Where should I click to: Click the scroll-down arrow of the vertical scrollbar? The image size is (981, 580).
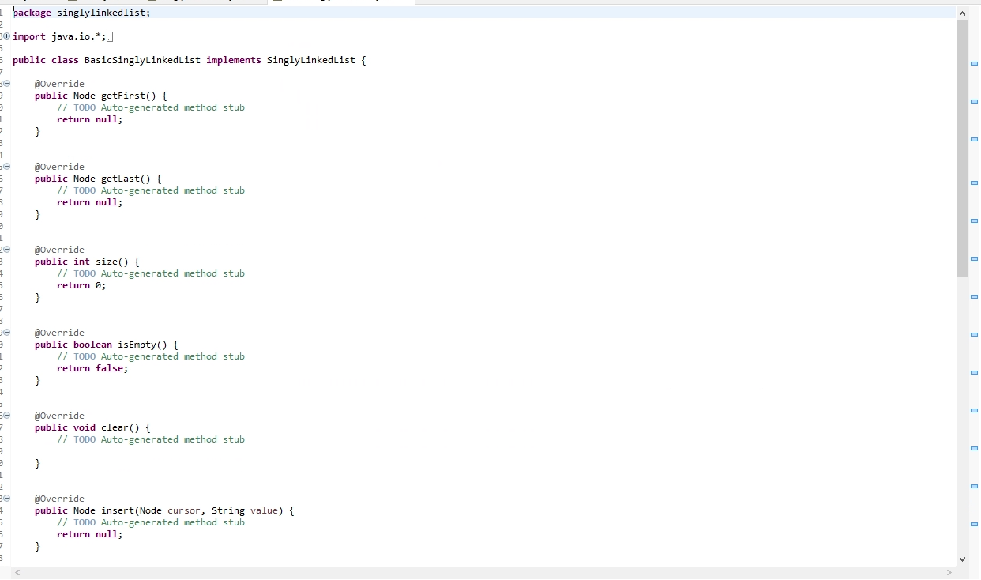click(962, 559)
